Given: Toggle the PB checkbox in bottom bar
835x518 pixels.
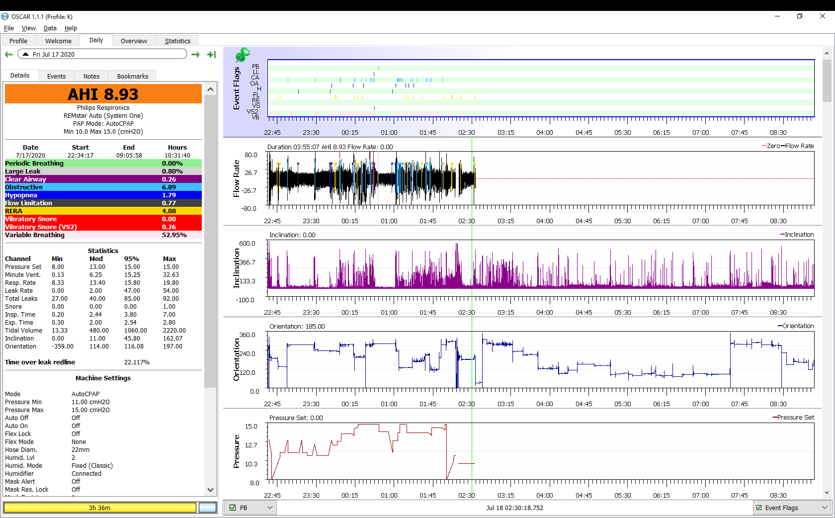Looking at the screenshot, I should click(x=233, y=508).
